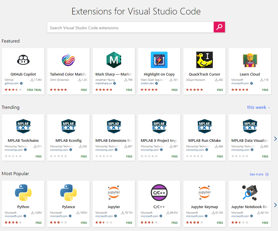This screenshot has width=278, height=231.
Task: Click the star rating on GitHub Copilot card
Action: pyautogui.click(x=13, y=90)
